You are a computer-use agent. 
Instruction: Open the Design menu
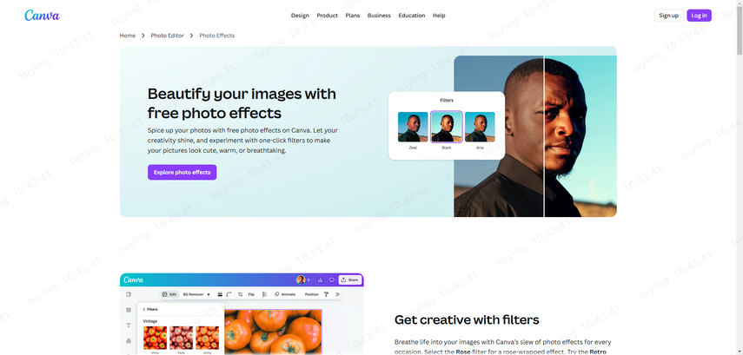coord(300,16)
